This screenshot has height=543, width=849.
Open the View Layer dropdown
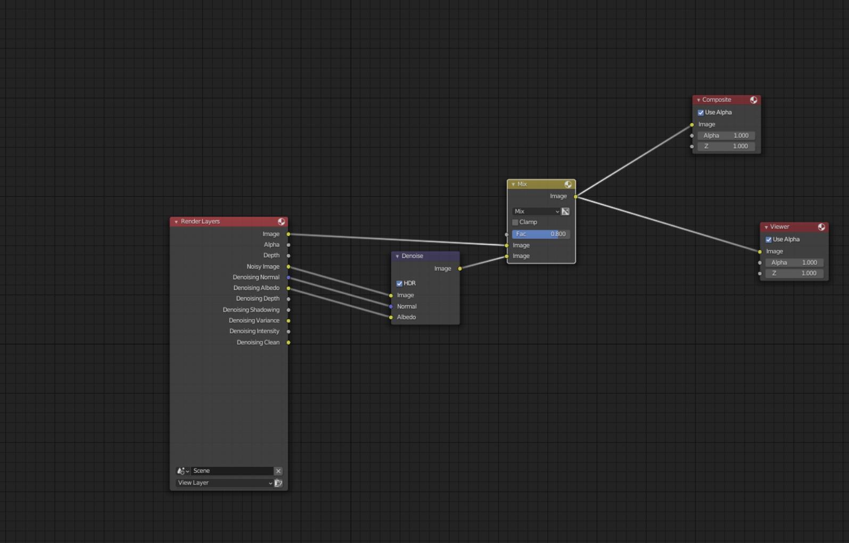(225, 483)
